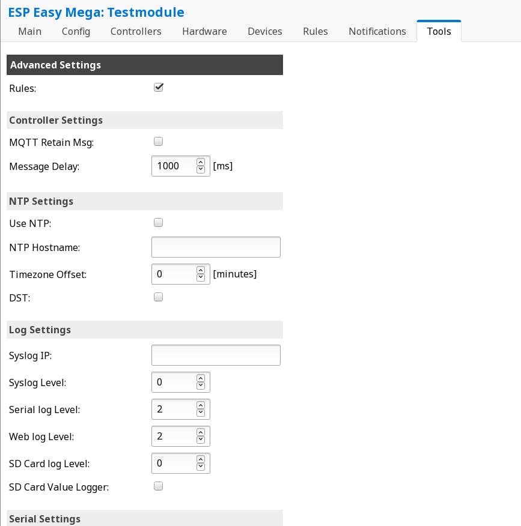Increase the Serial log Level
Image resolution: width=521 pixels, height=526 pixels.
(x=201, y=405)
